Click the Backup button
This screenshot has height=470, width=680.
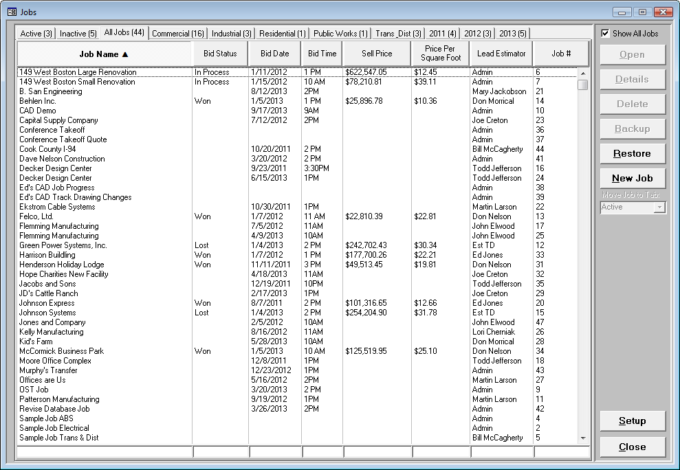(x=633, y=128)
